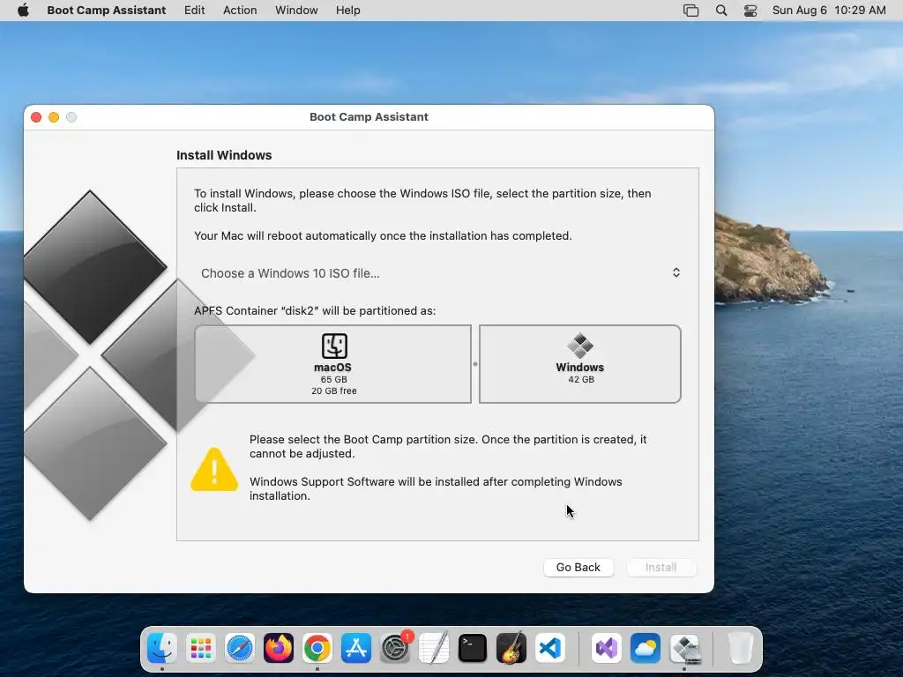Expand the Windows 10 ISO file chooser

[x=439, y=273]
